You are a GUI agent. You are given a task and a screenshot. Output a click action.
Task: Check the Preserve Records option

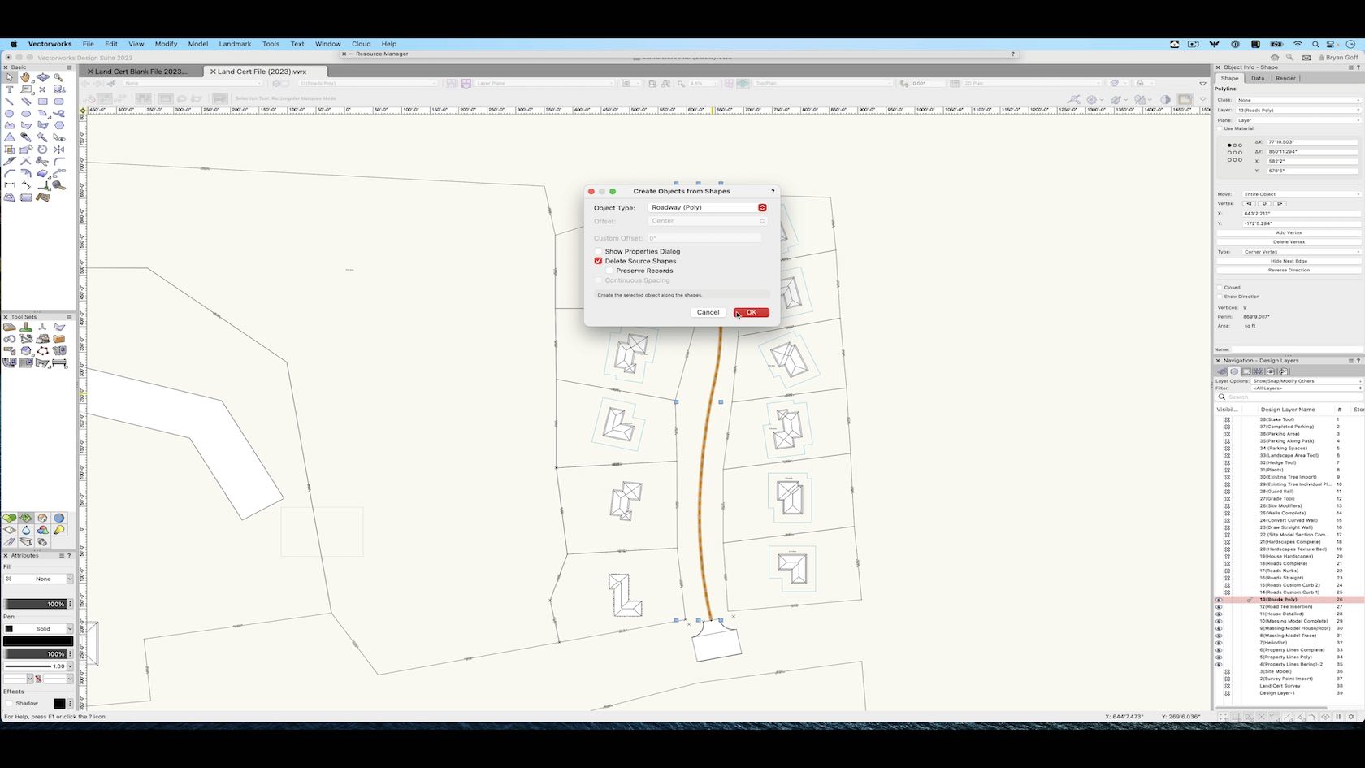(608, 271)
